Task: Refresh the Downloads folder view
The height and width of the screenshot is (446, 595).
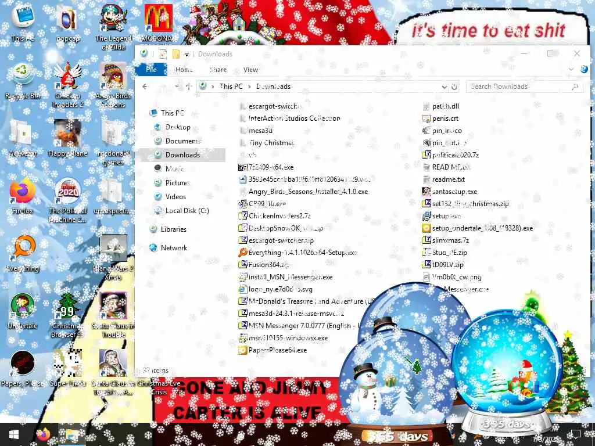Action: (454, 87)
